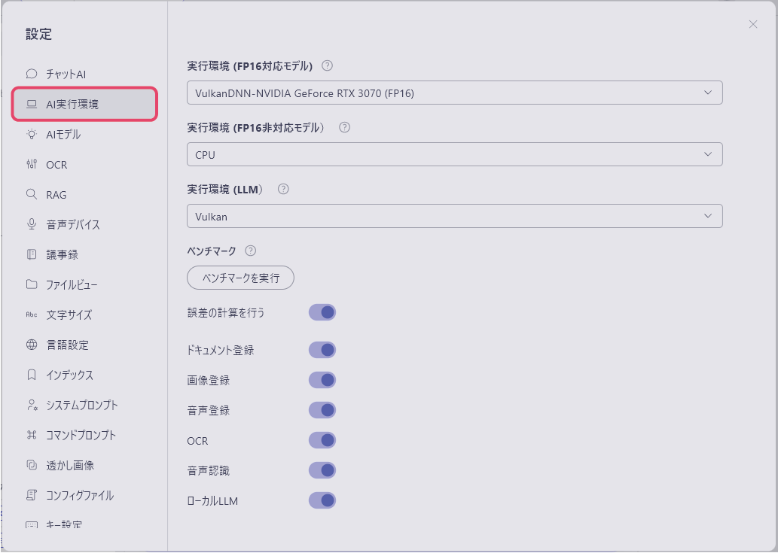Screen dimensions: 778x553
Task: Disable the ローカルLLM toggle
Action: pos(323,500)
